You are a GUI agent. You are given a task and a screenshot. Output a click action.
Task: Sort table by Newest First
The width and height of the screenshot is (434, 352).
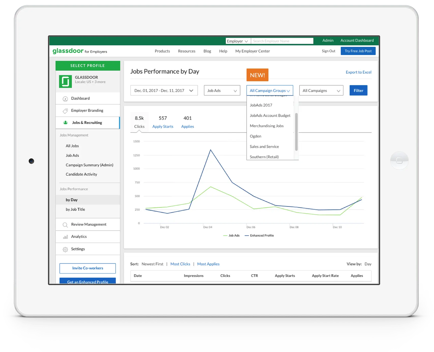tap(153, 264)
